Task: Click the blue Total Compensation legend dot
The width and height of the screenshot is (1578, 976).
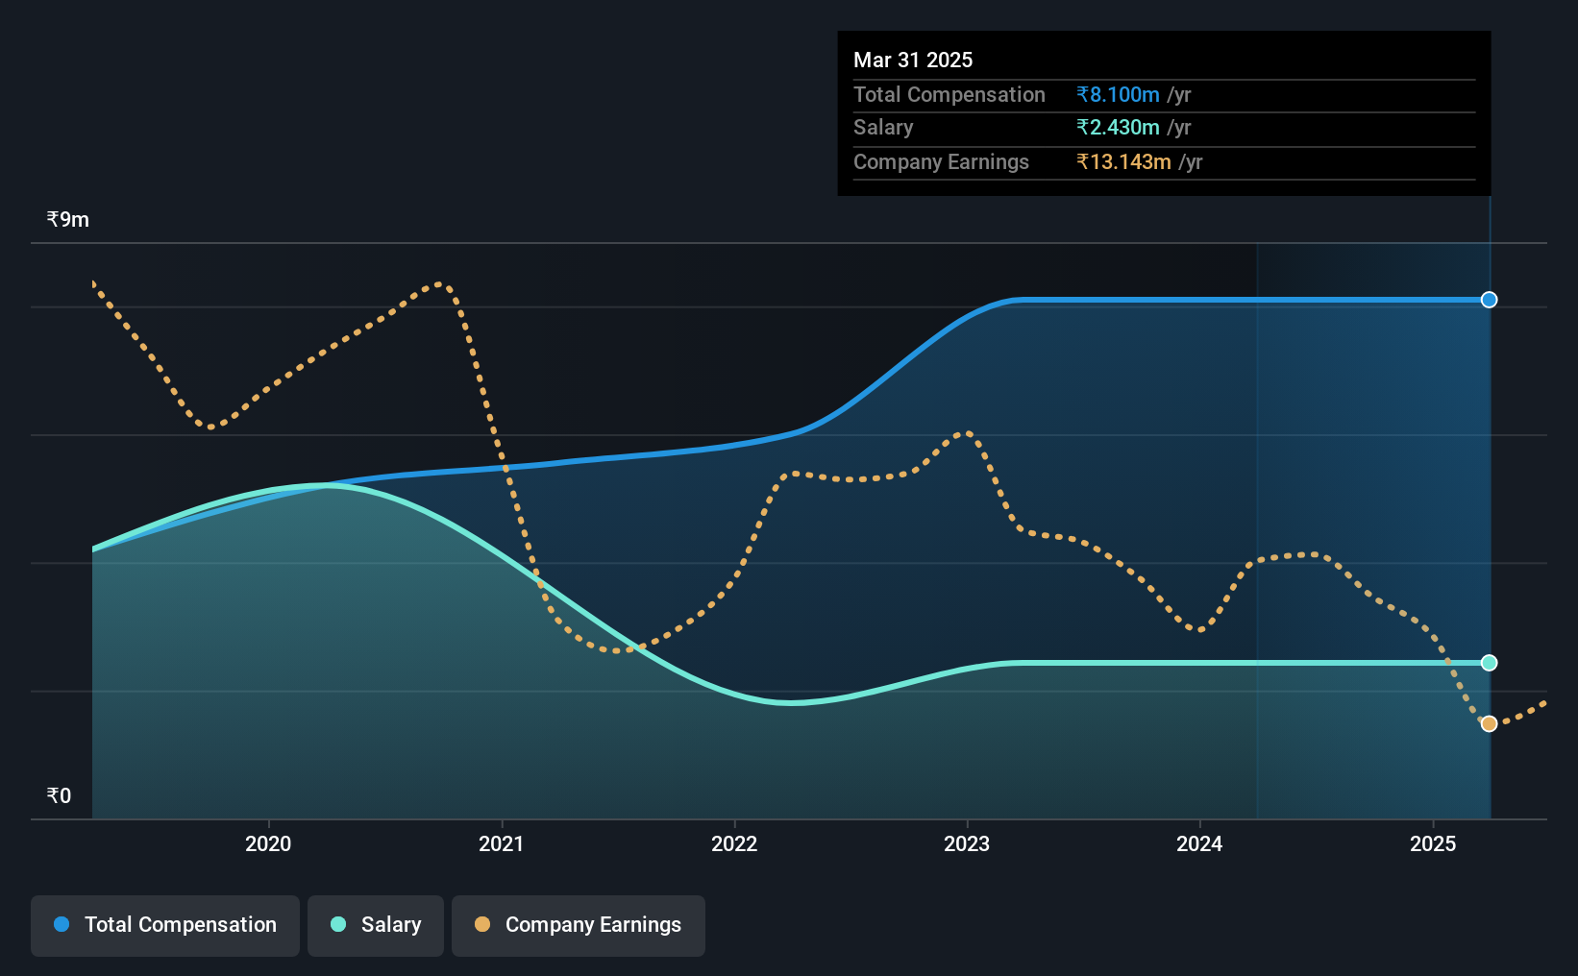Action: click(x=62, y=924)
